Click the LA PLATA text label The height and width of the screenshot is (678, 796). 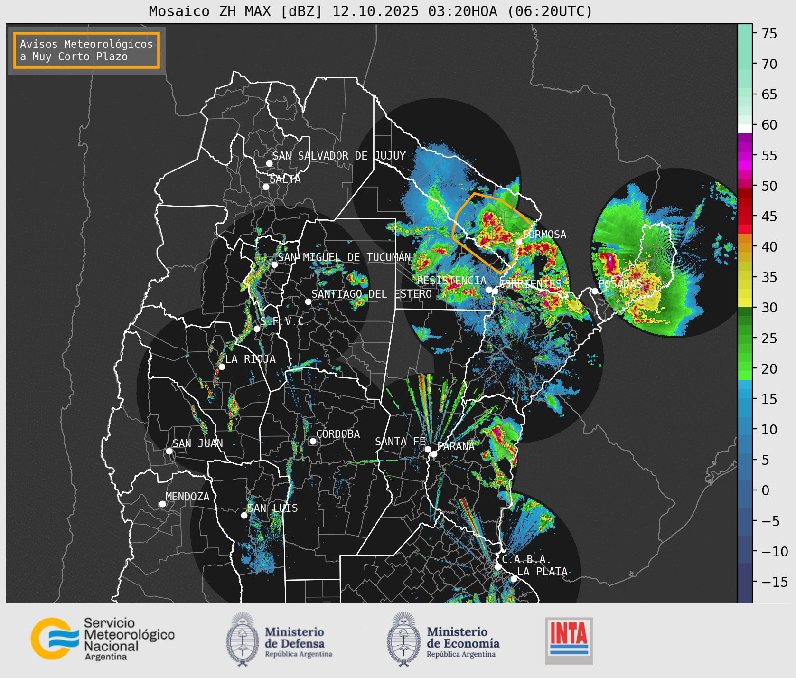tap(542, 572)
